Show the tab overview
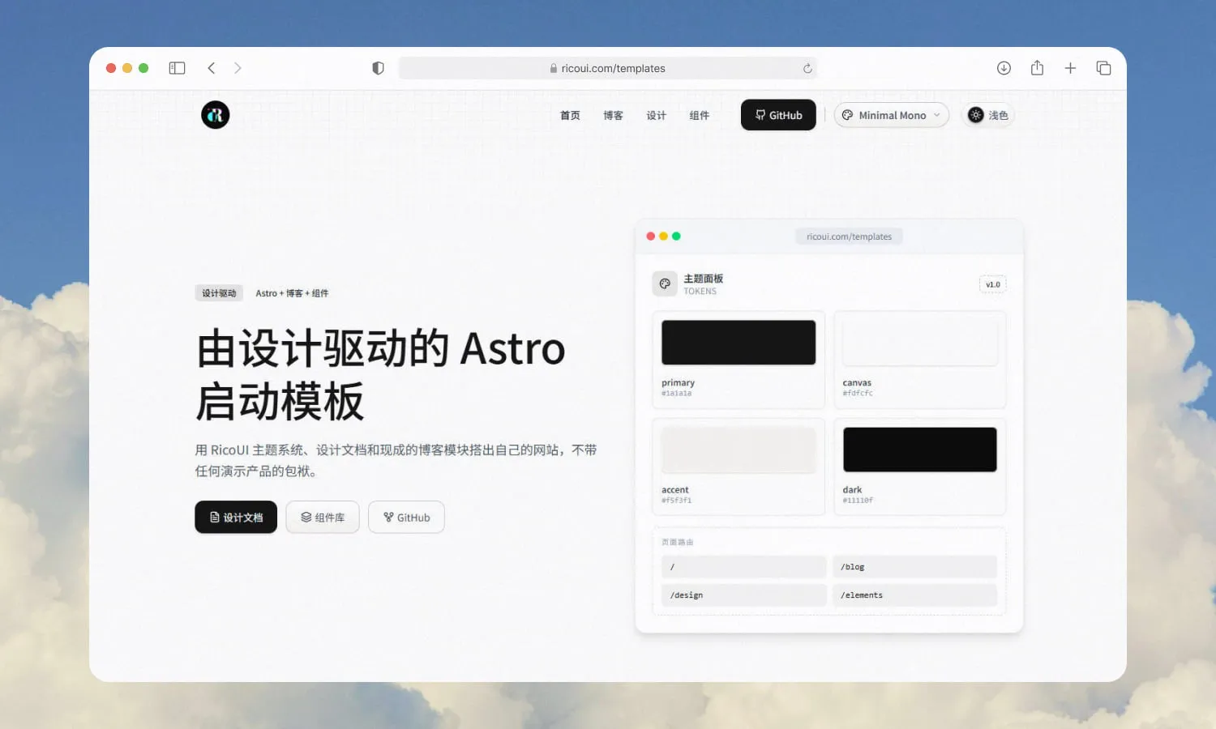Screen dimensions: 1216x729 pyautogui.click(x=1103, y=68)
